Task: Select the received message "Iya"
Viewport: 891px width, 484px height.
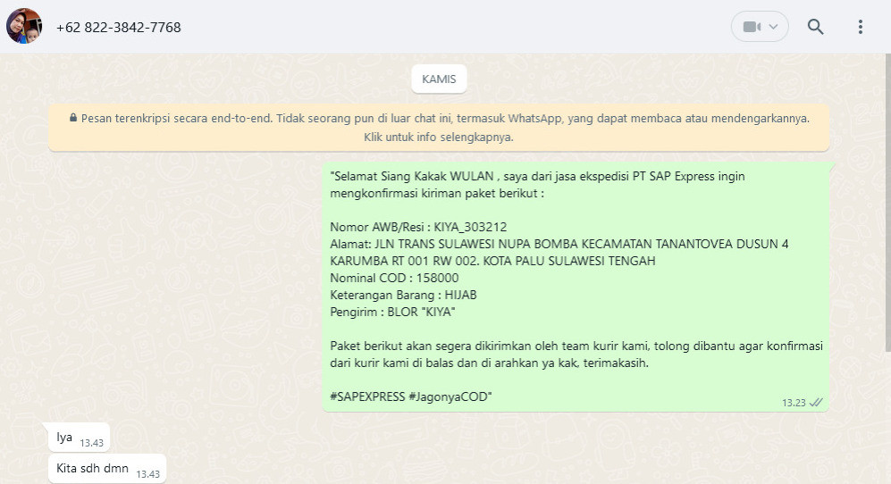Action: [79, 438]
